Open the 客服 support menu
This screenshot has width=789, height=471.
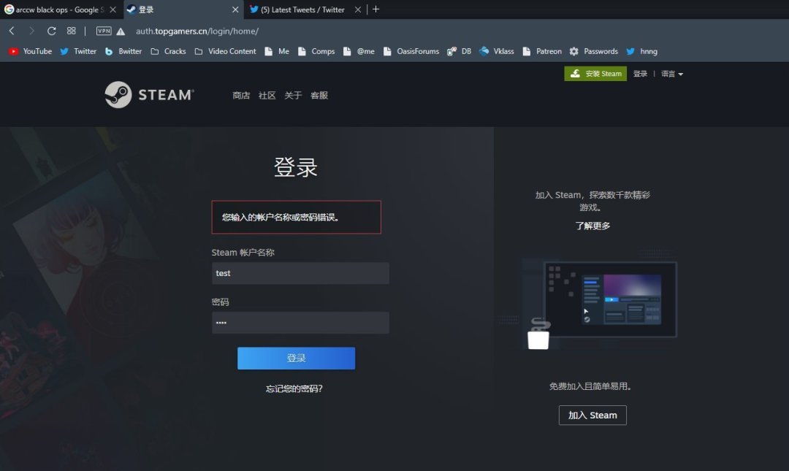click(319, 95)
